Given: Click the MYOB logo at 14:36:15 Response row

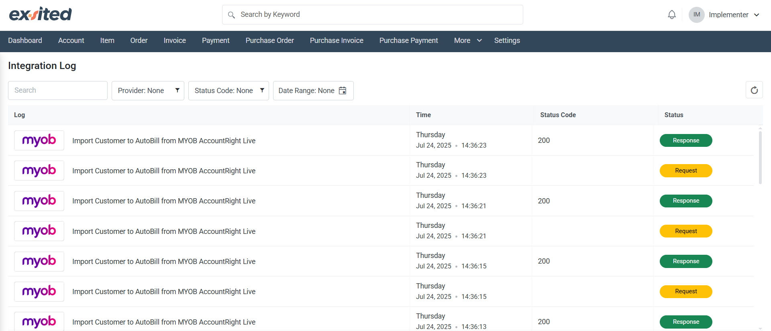Looking at the screenshot, I should pos(39,262).
